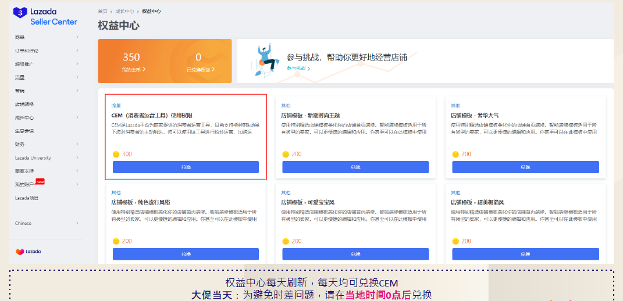Click the 权益中心 page heading
The width and height of the screenshot is (623, 301).
pos(119,26)
